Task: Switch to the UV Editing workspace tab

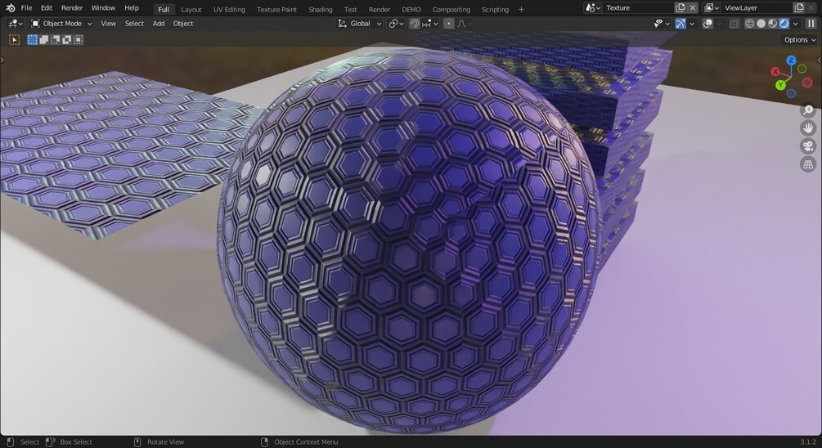Action: [228, 10]
